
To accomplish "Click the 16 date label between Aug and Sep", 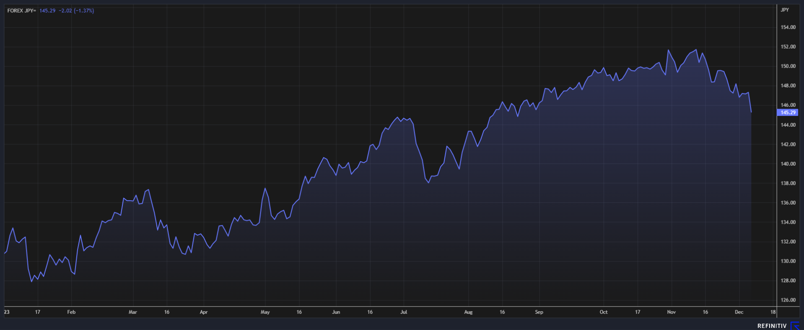I will click(x=502, y=312).
